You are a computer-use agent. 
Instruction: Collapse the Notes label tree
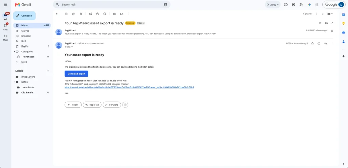point(14,82)
